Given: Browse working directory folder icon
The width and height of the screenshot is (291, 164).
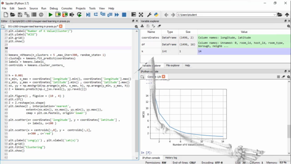Looking at the screenshot, I should coord(280,15).
